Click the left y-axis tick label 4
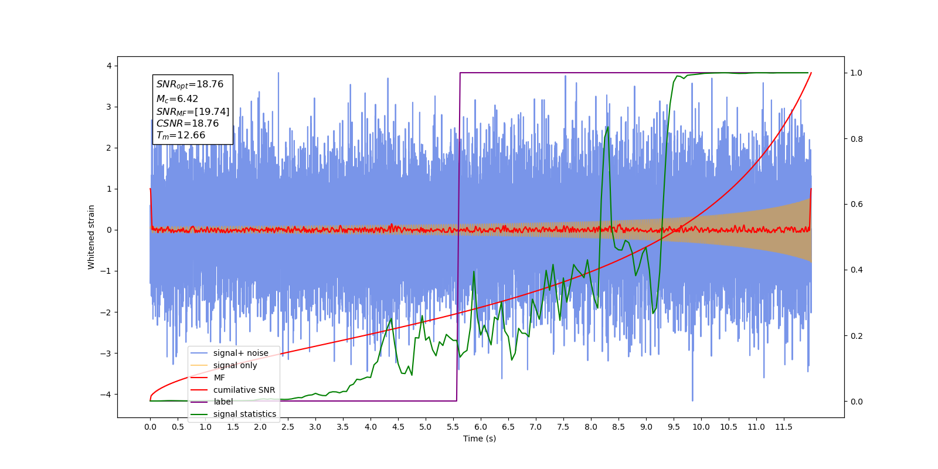Viewport: 938px width, 469px height. (x=109, y=66)
